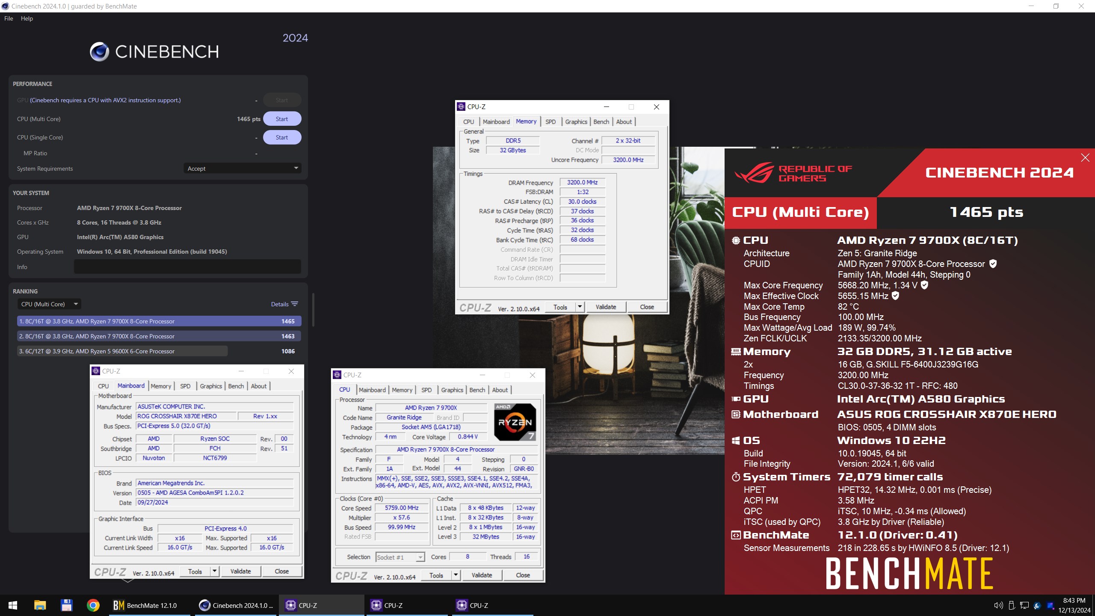1095x616 pixels.
Task: Start the CPU Single Core benchmark
Action: pyautogui.click(x=282, y=137)
